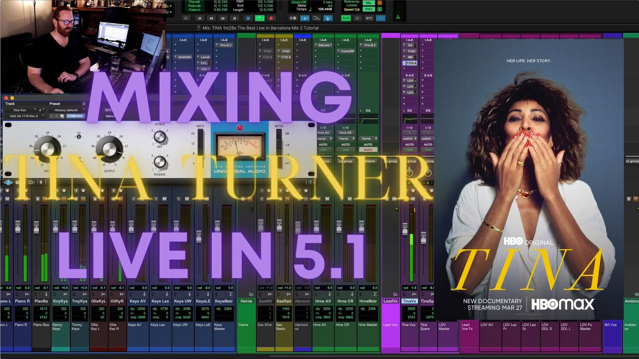Click the COMPARE button in plugin header
The height and width of the screenshot is (359, 639).
tap(75, 116)
